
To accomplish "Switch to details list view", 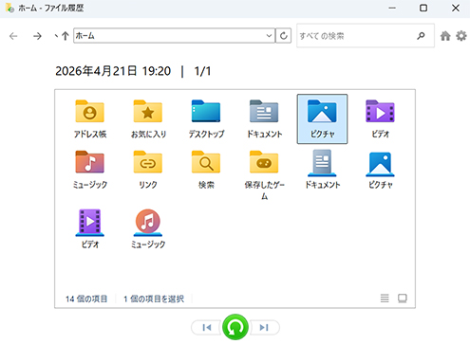I will [385, 299].
